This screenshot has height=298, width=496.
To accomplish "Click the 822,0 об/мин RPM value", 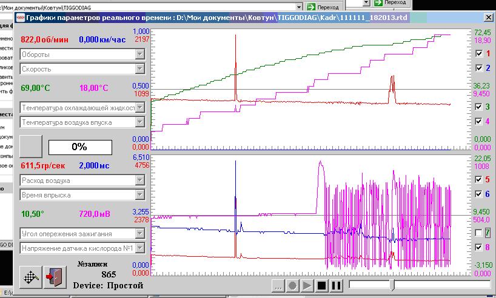I will coord(44,39).
